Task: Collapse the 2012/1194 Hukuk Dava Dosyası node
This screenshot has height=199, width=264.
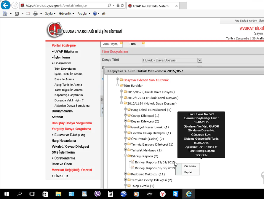Action: (x=121, y=103)
